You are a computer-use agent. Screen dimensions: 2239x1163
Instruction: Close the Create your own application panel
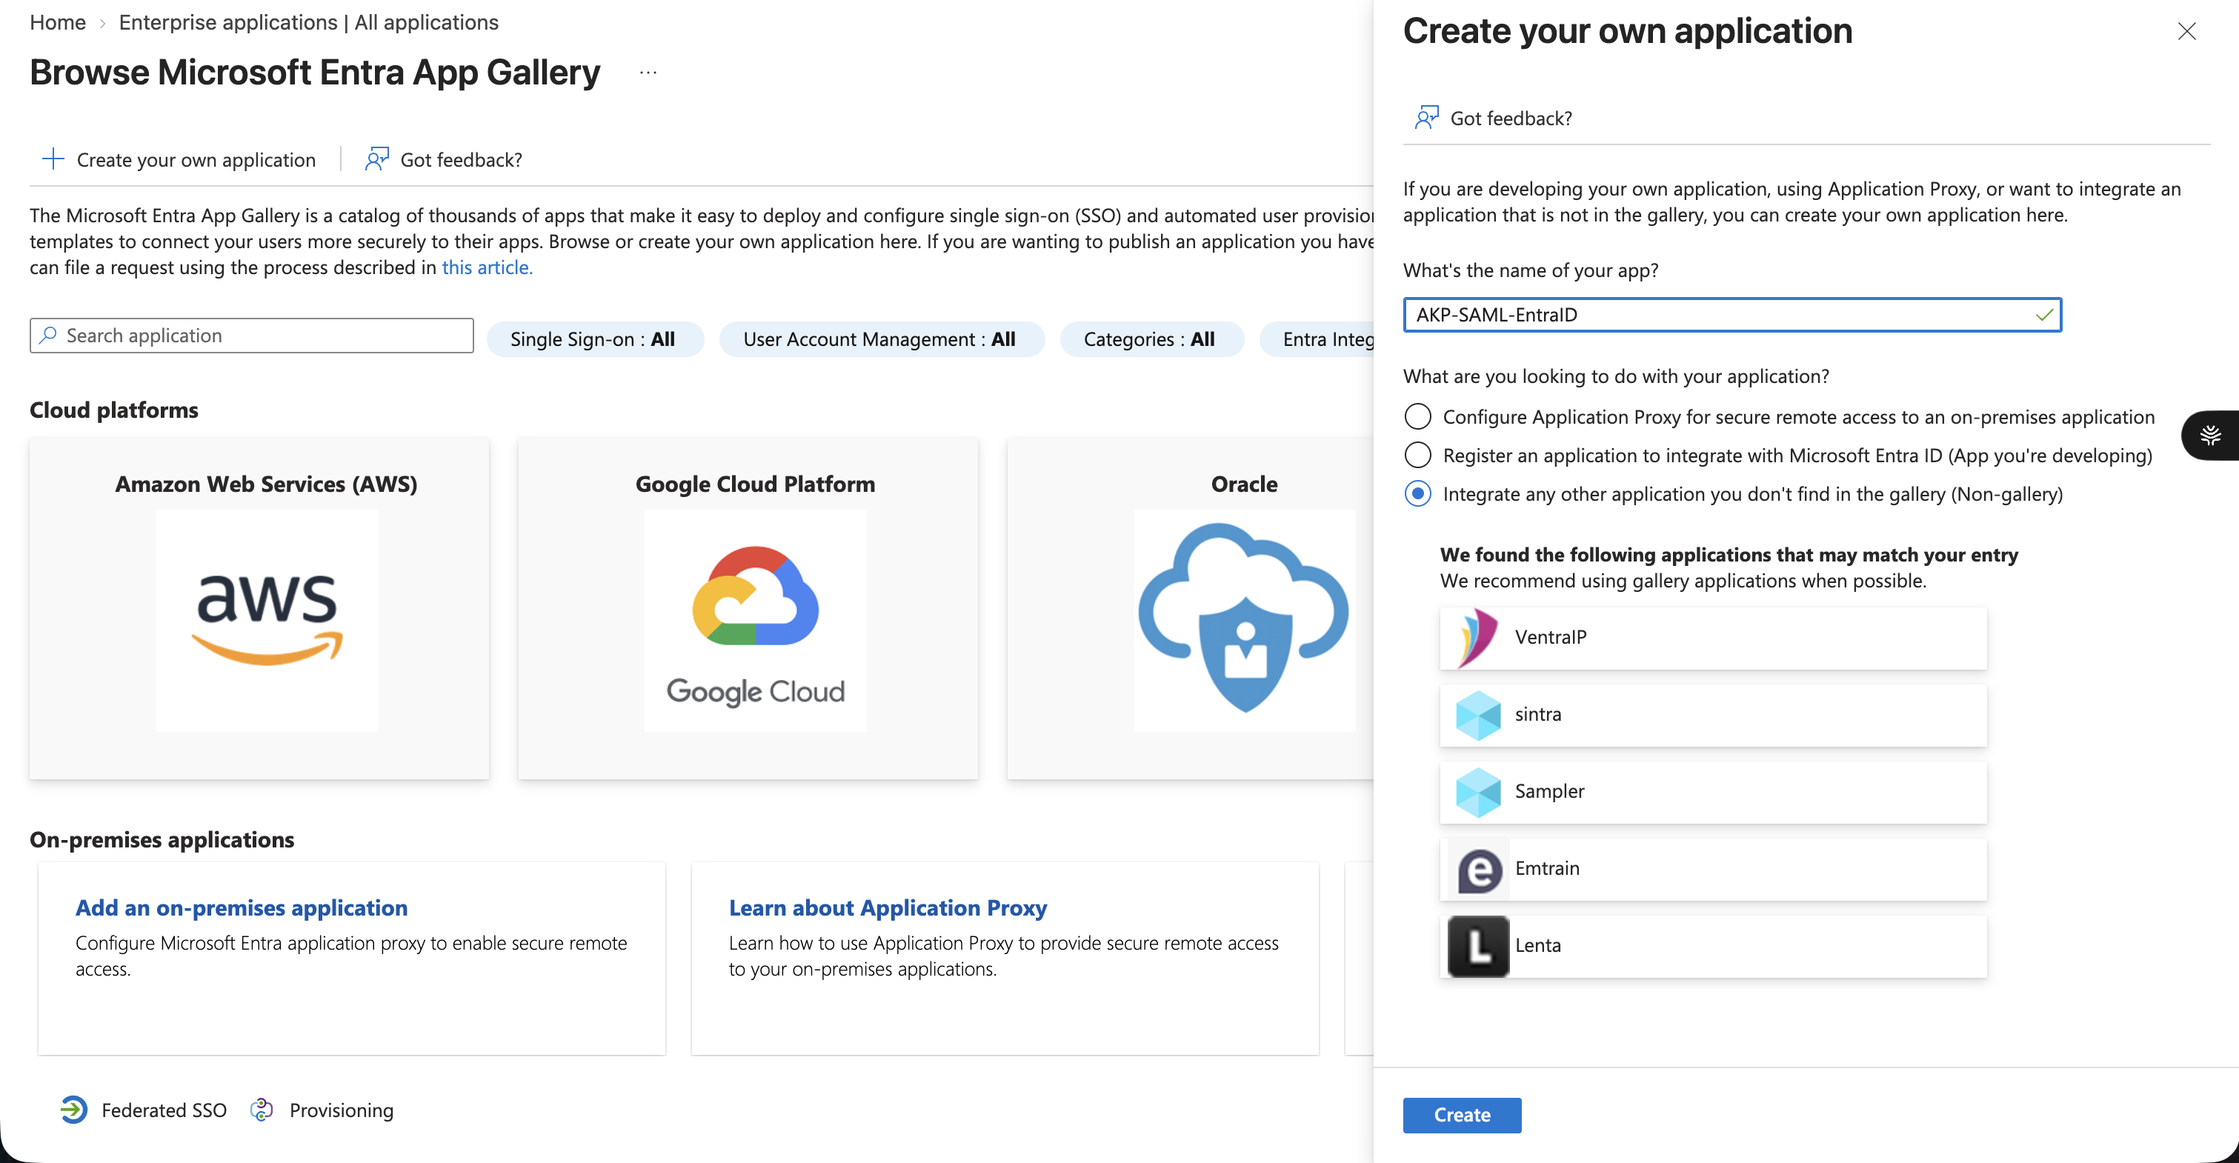2186,31
